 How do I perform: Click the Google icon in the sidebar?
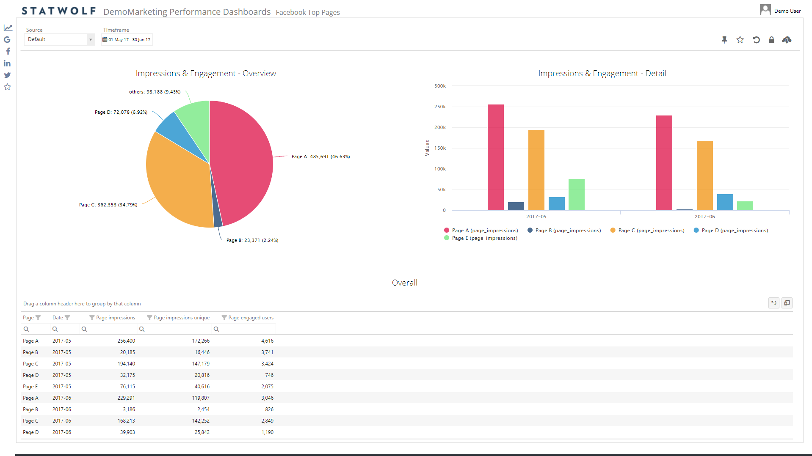tap(7, 40)
